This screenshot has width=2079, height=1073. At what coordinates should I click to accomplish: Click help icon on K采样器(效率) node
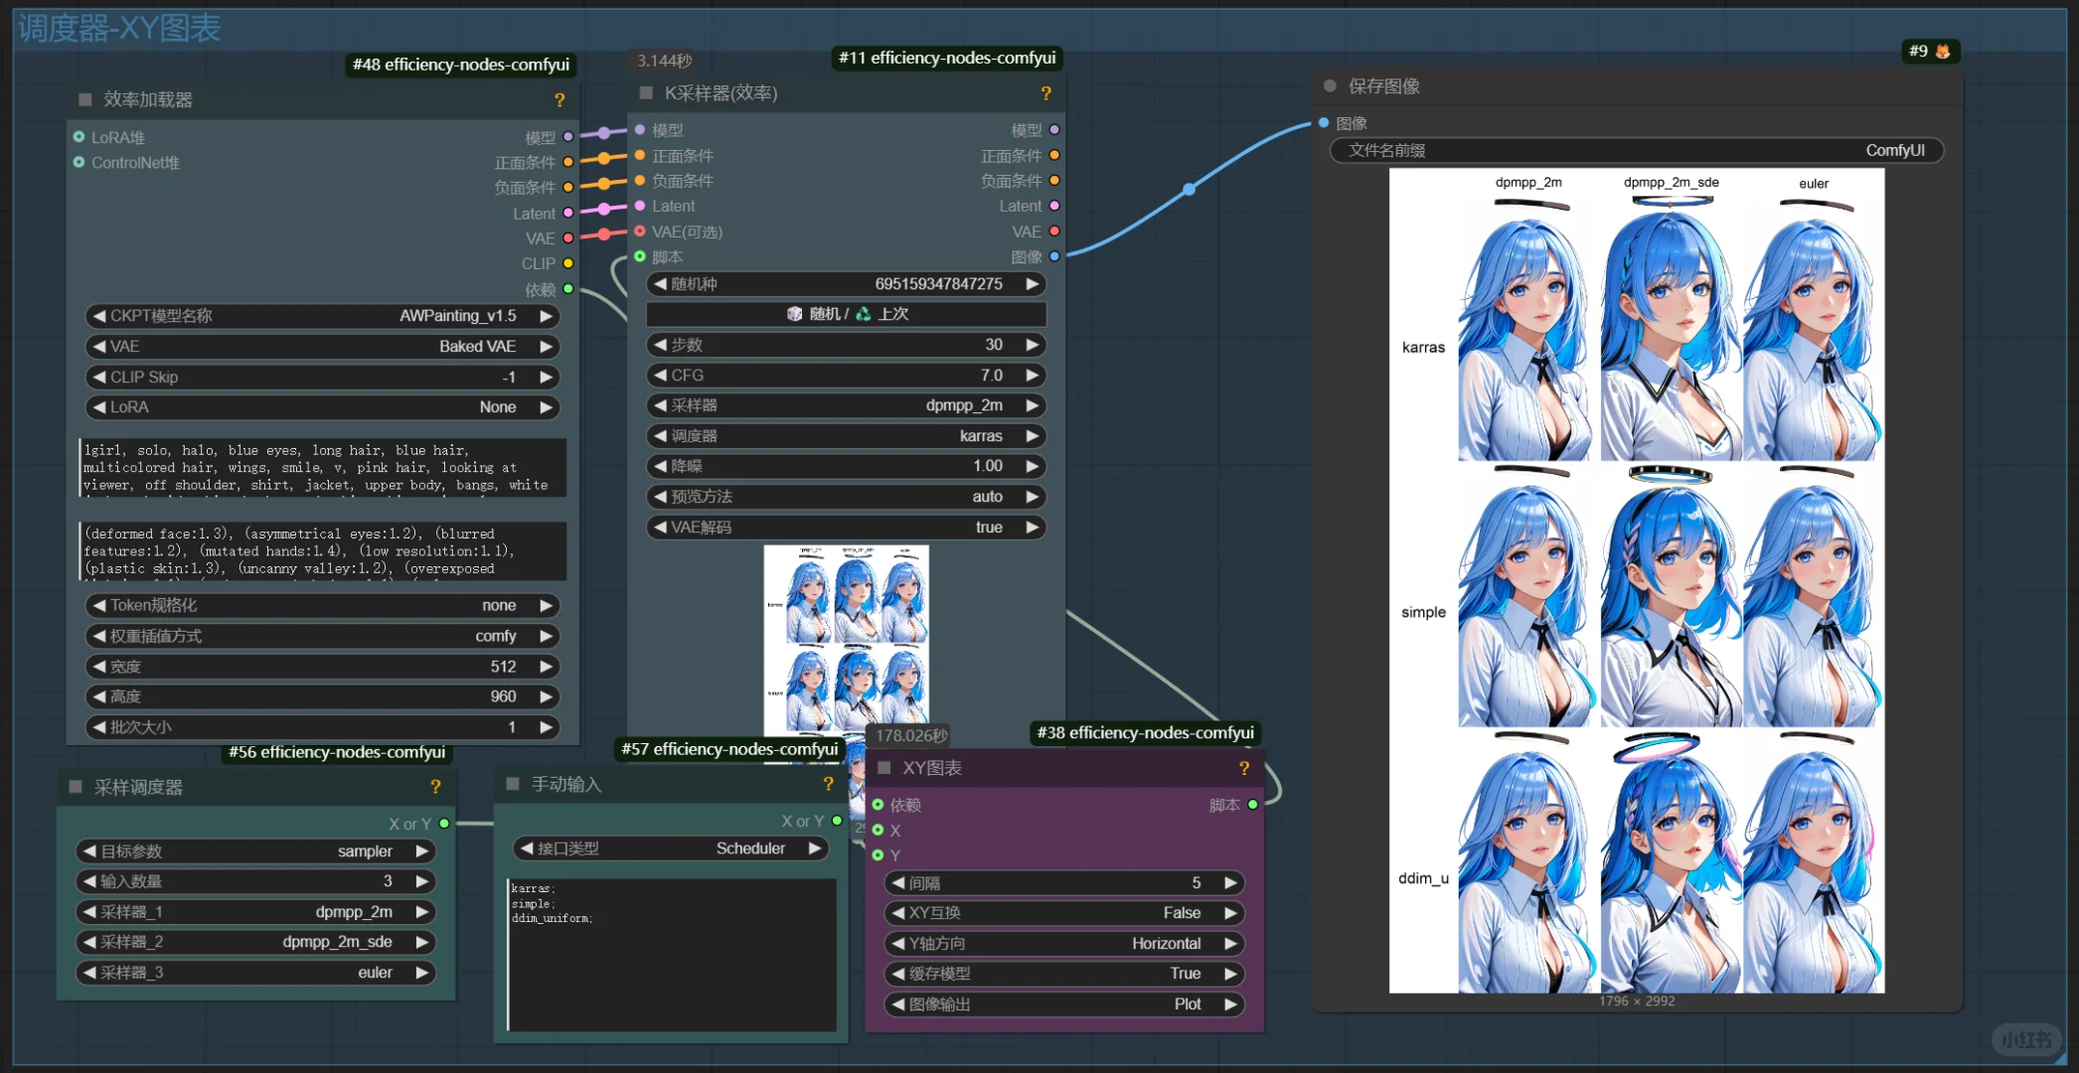pos(1045,93)
